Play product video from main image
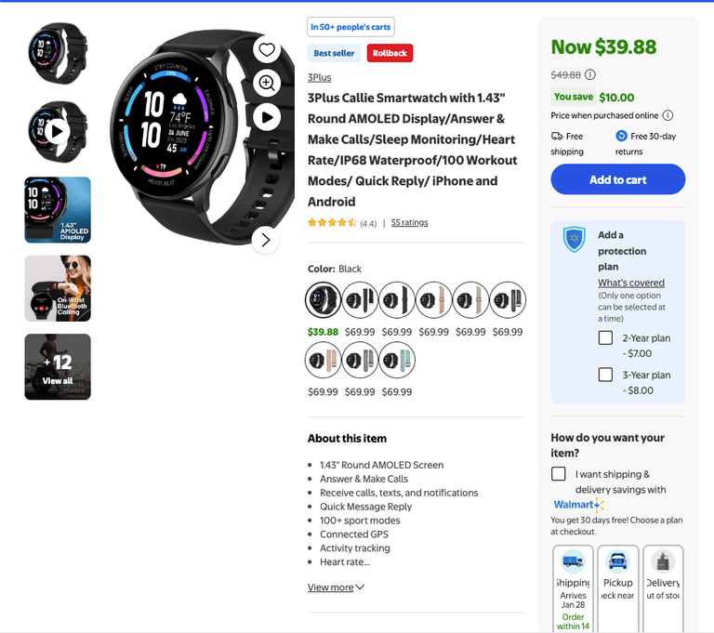This screenshot has width=714, height=633. (x=267, y=117)
